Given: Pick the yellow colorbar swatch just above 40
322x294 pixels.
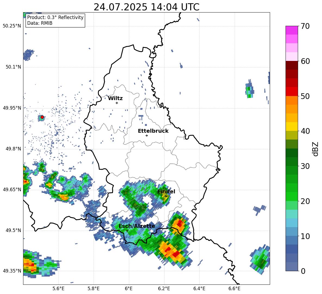Looking at the screenshot, I should (x=292, y=126).
